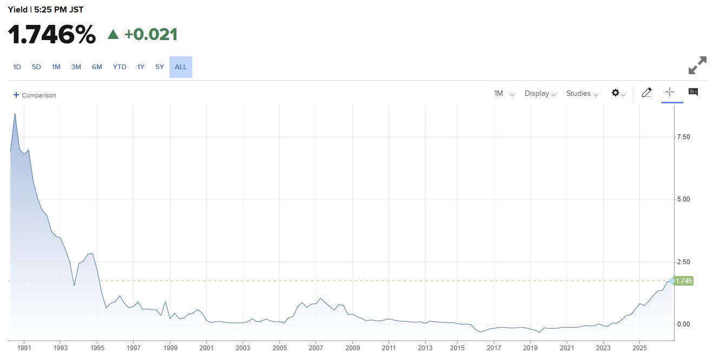Switch to the 1D time range
This screenshot has height=353, width=713.
point(17,67)
